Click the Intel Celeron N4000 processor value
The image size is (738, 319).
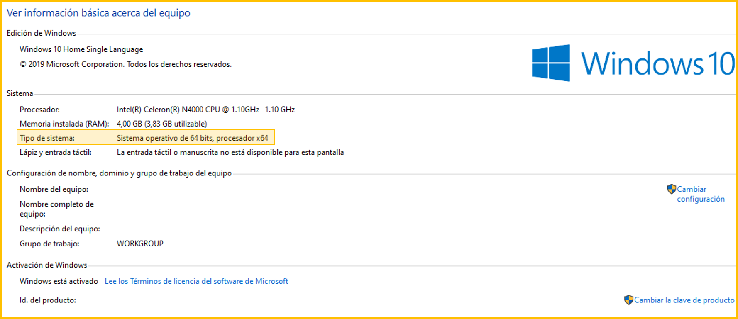click(205, 110)
